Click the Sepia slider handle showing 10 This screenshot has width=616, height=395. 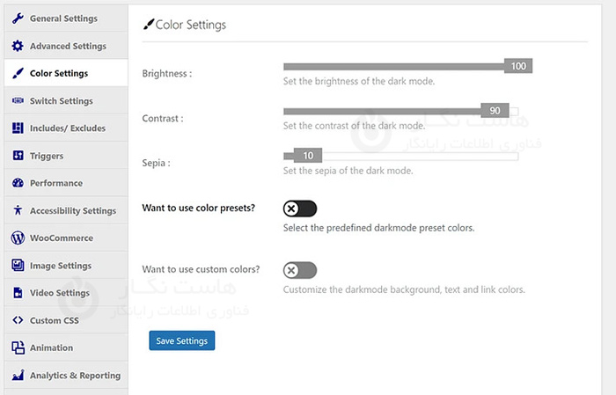[307, 156]
